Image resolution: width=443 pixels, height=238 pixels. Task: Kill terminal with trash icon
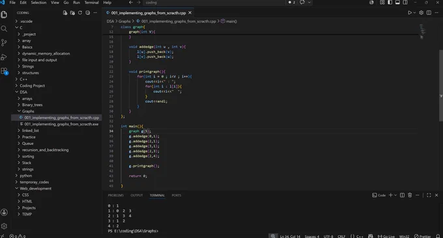pyautogui.click(x=410, y=195)
